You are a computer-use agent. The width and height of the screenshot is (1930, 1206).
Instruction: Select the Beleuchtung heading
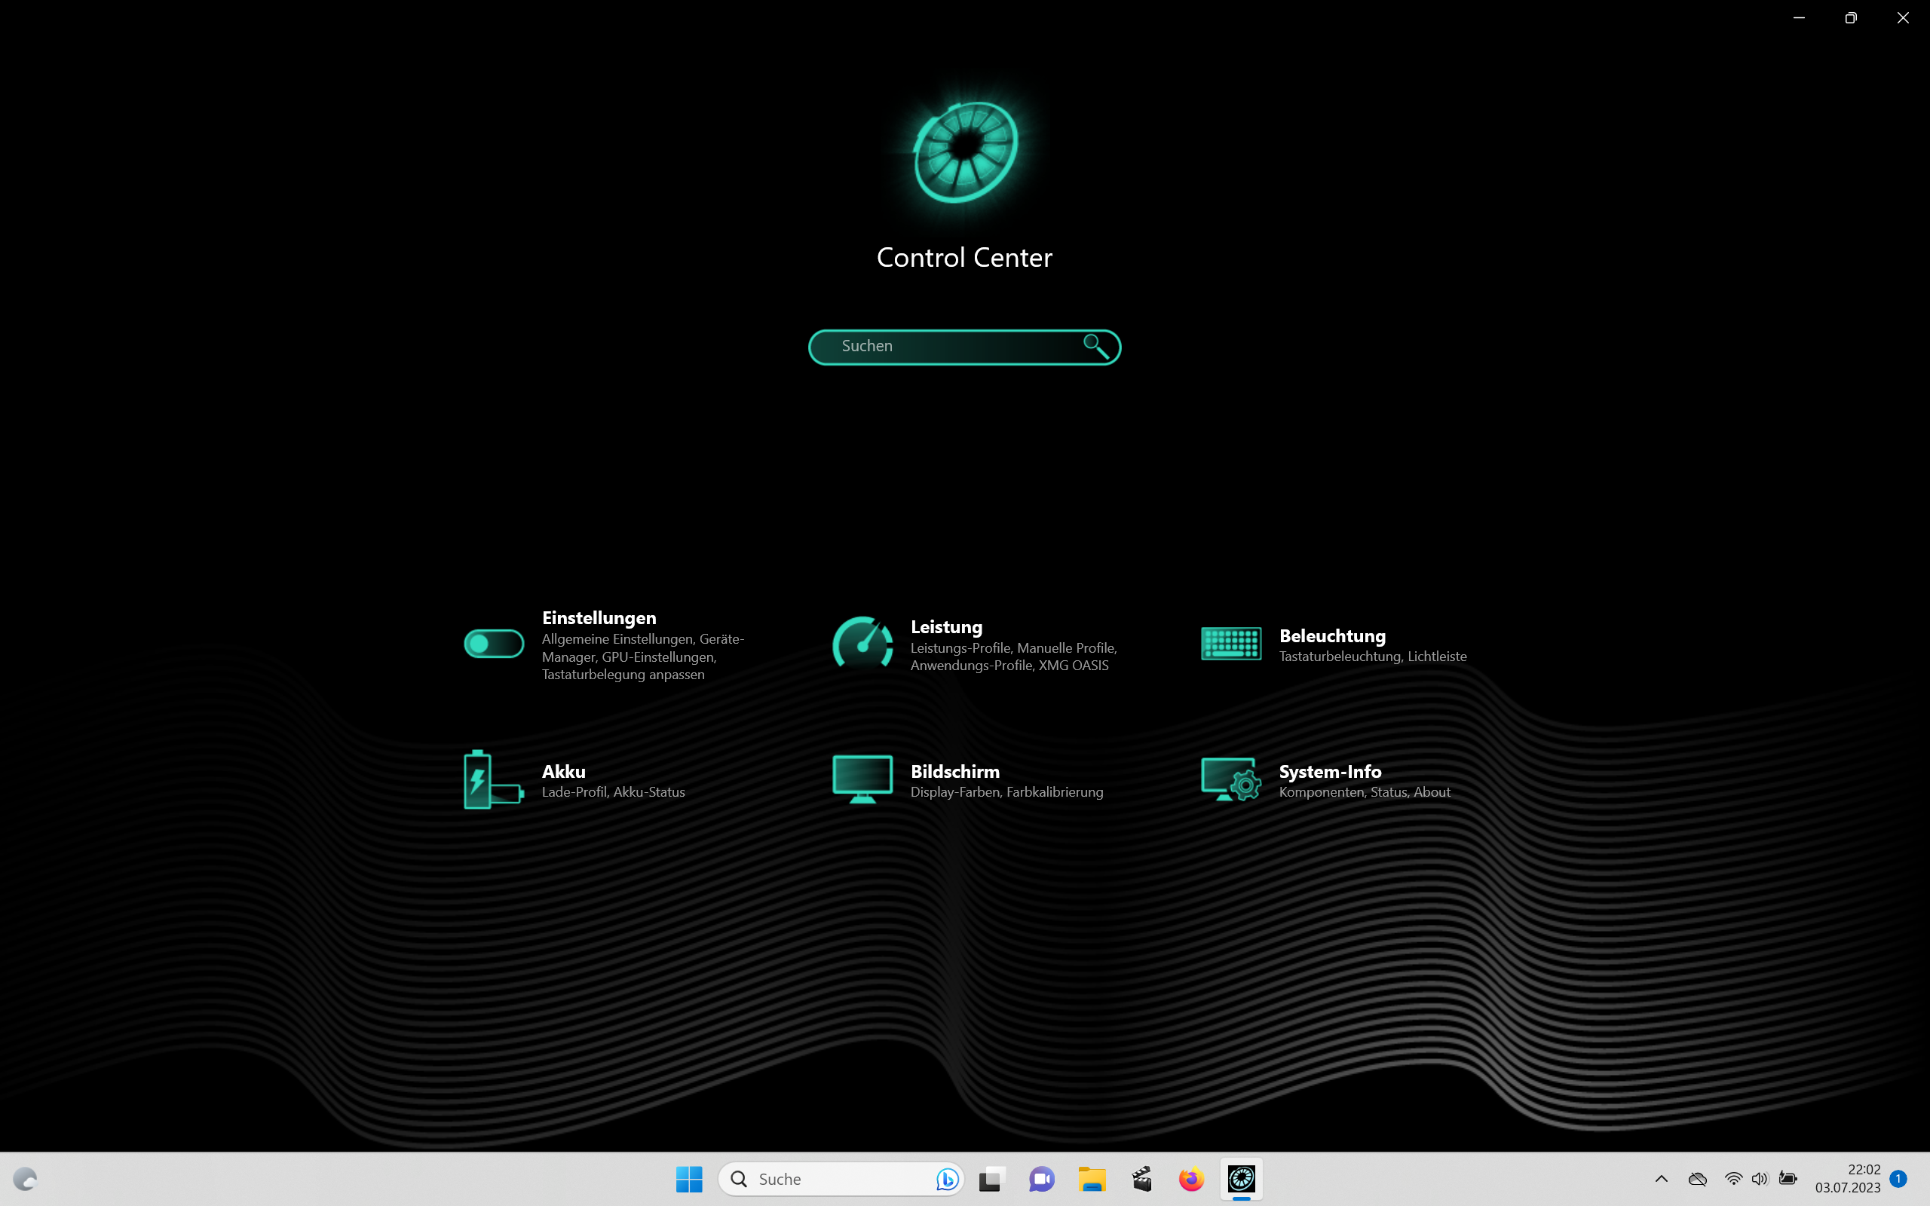[x=1332, y=635]
